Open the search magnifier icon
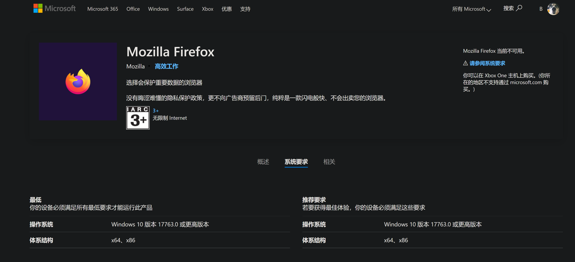 pyautogui.click(x=519, y=8)
